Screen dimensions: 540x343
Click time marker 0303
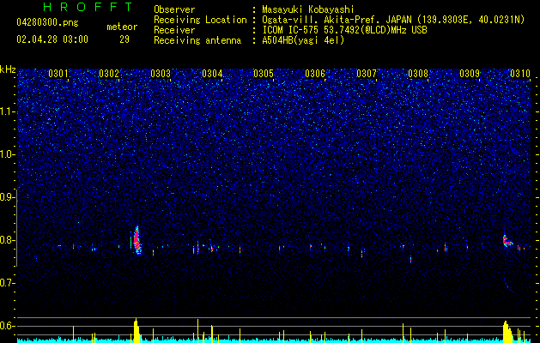pyautogui.click(x=161, y=74)
